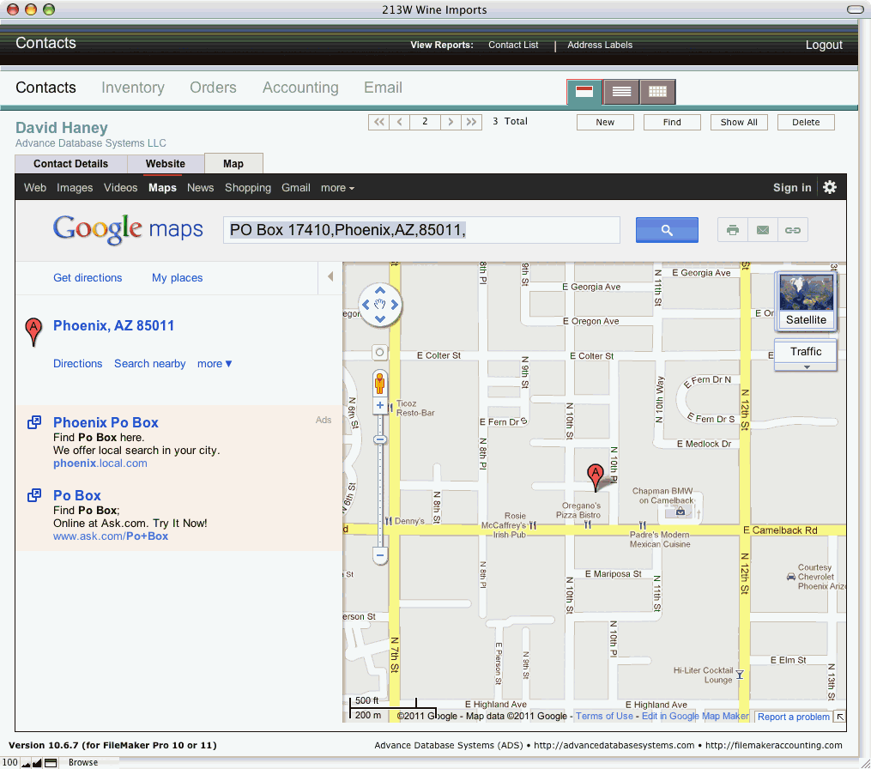Go to next record arrow

(x=451, y=122)
